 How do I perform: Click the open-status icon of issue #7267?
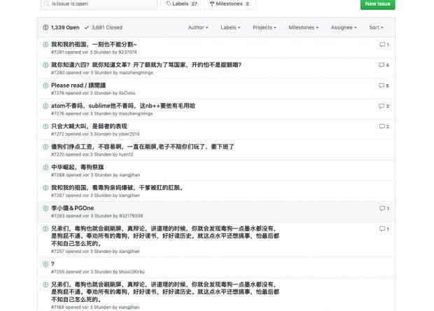coord(45,188)
